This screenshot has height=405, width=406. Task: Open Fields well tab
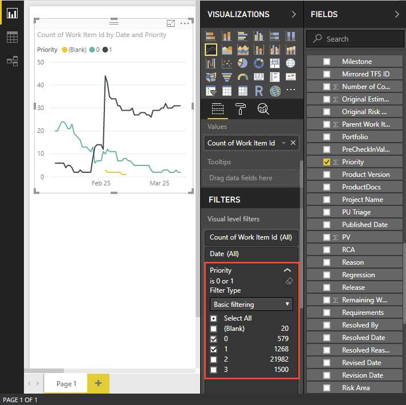click(x=217, y=109)
